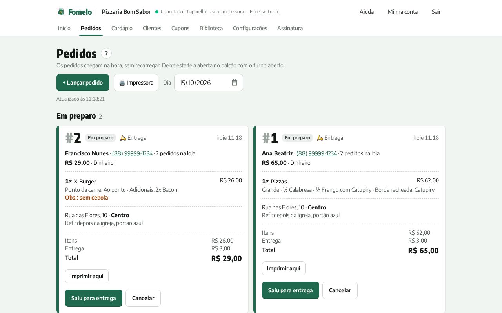Mark order #1 as Saiu para entrega
Viewport: 502px width, 313px height.
(x=291, y=290)
